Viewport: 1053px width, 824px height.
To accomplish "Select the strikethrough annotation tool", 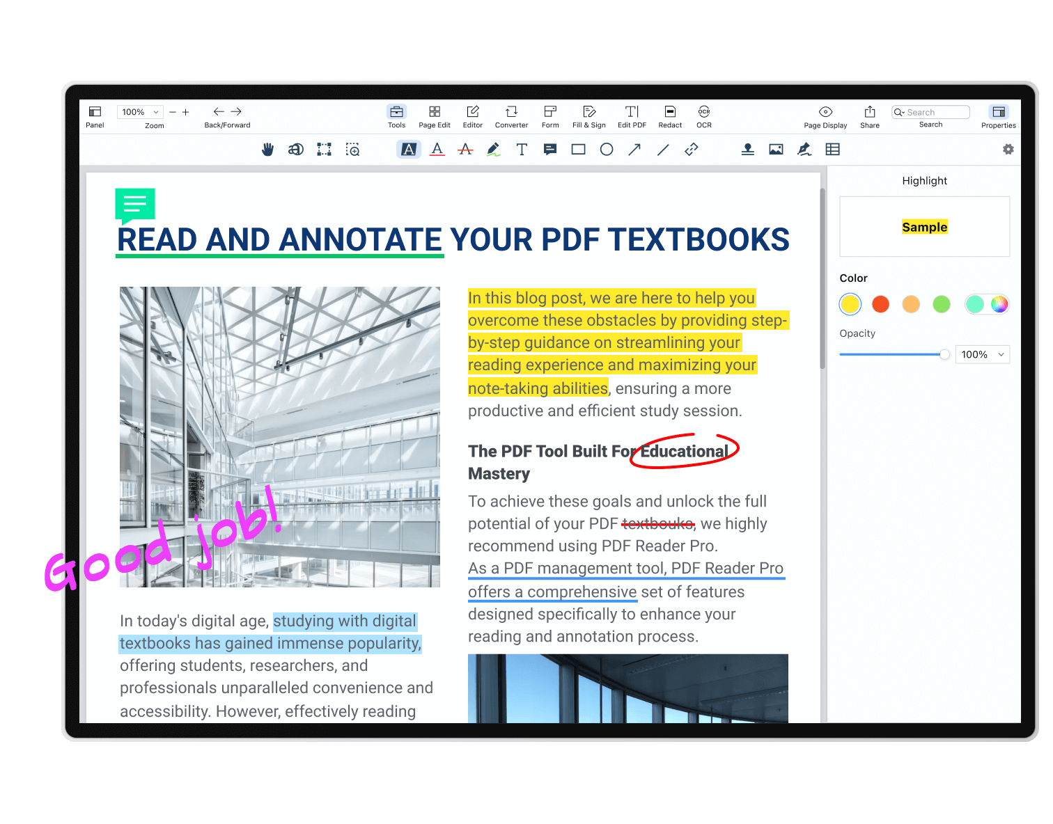I will [465, 150].
